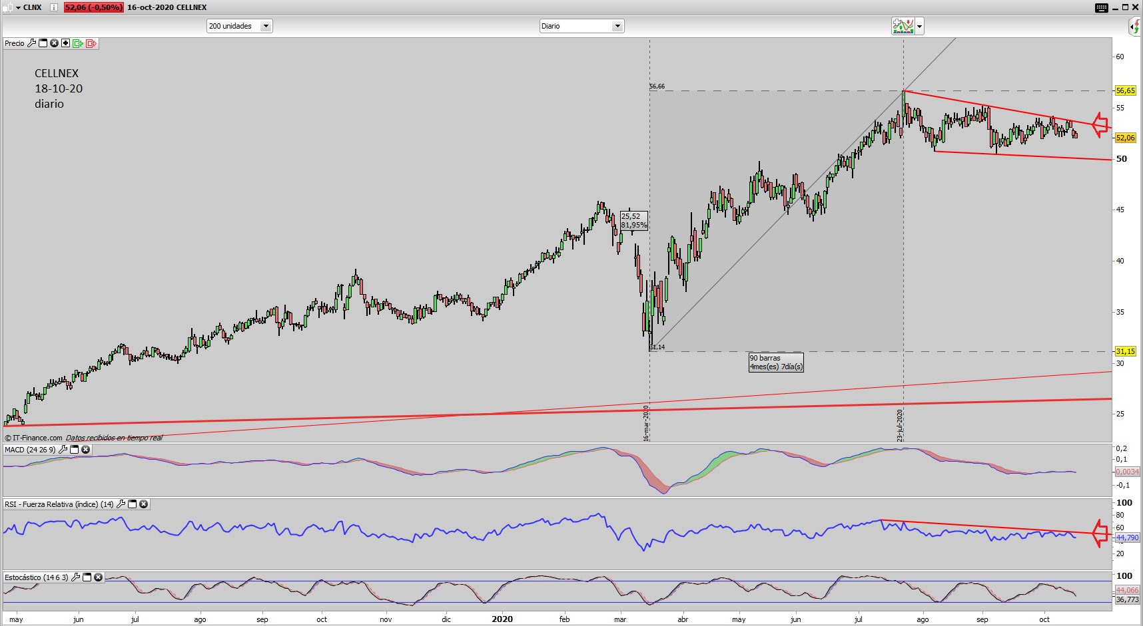Close the Estocástico indicator panel

coord(98,577)
